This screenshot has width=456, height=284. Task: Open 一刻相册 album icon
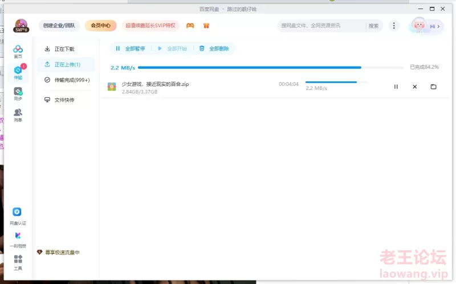[18, 240]
